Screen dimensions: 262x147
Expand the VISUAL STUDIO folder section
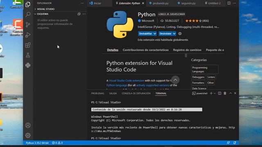[x=44, y=9]
